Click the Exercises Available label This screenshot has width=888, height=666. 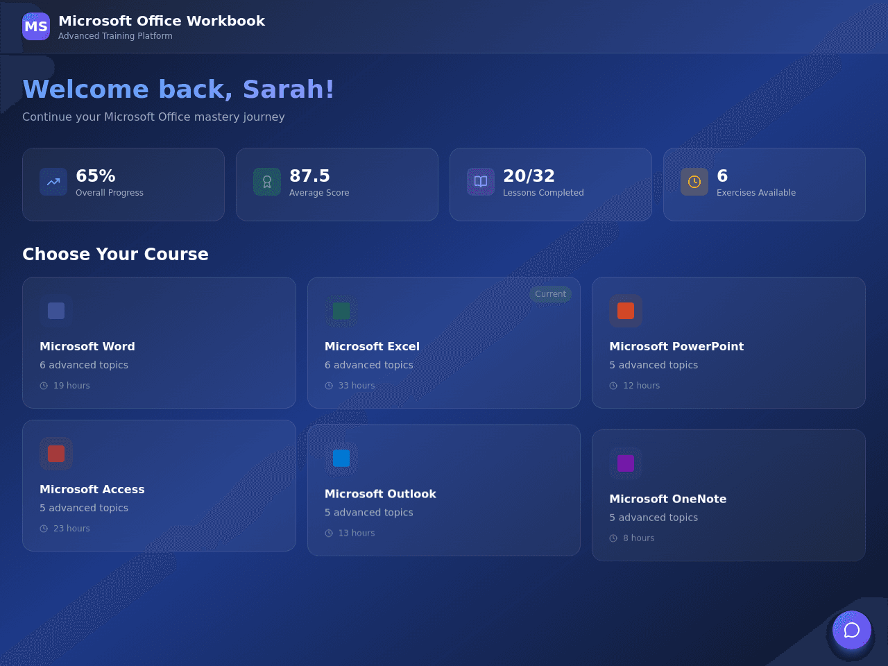point(756,193)
